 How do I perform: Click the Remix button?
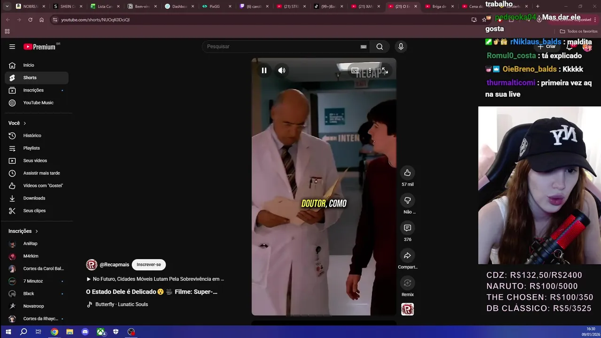tap(408, 283)
